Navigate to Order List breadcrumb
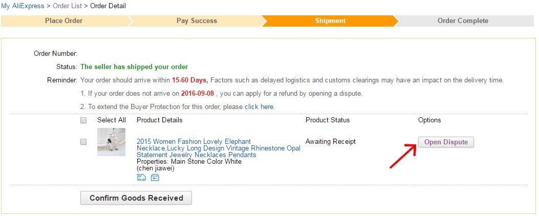539x216 pixels. [x=67, y=6]
